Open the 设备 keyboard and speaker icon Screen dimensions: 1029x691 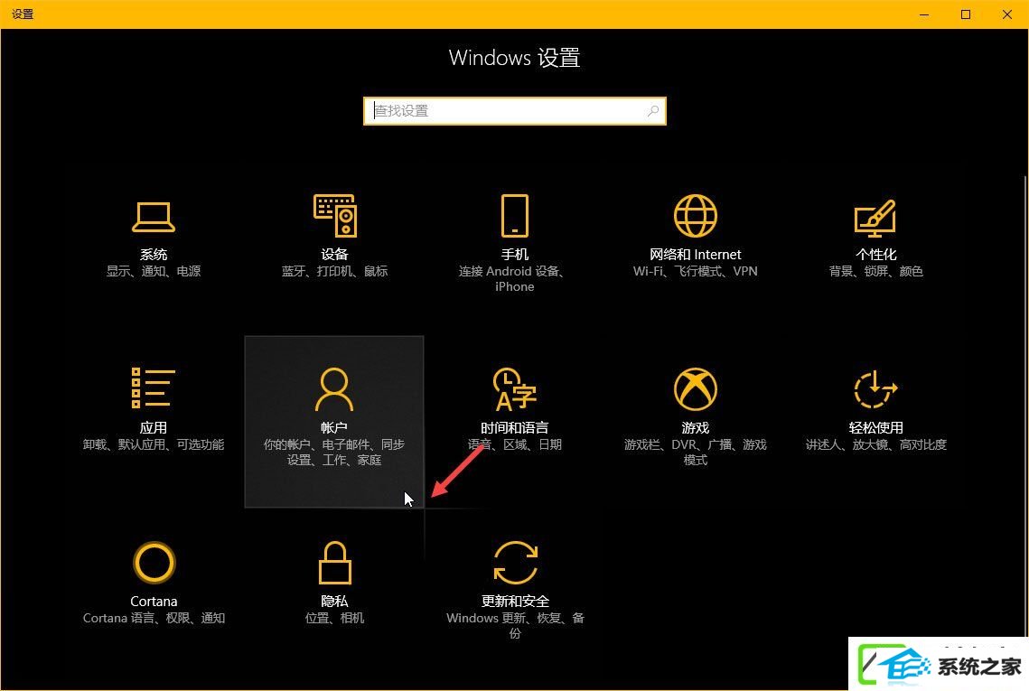[334, 215]
